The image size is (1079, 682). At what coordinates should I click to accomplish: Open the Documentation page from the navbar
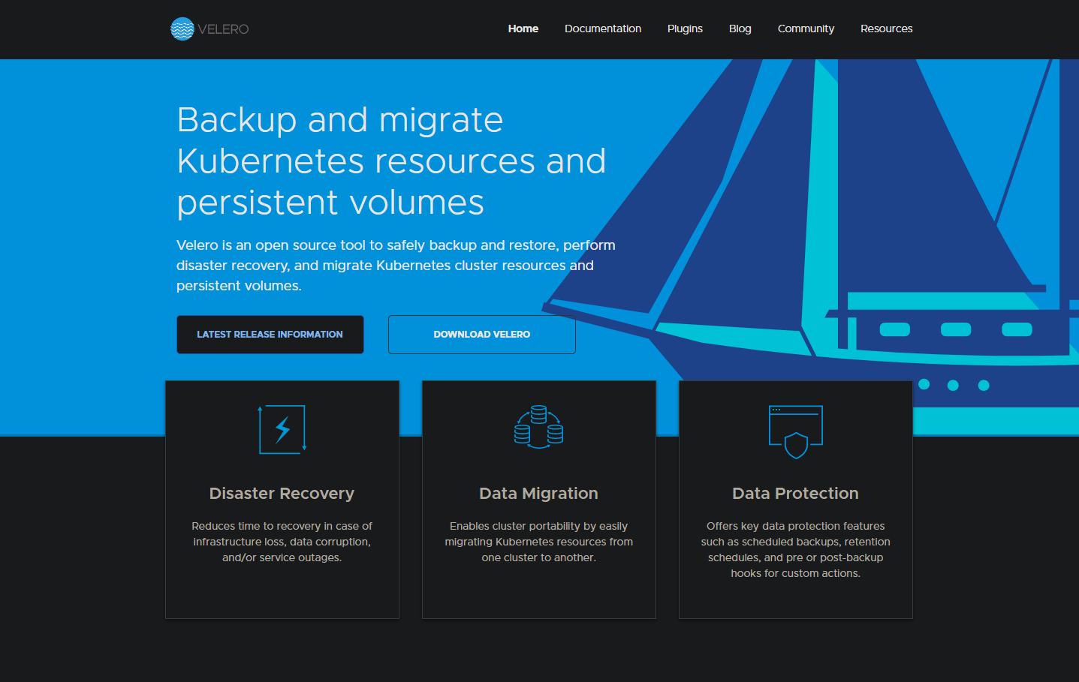pos(602,29)
